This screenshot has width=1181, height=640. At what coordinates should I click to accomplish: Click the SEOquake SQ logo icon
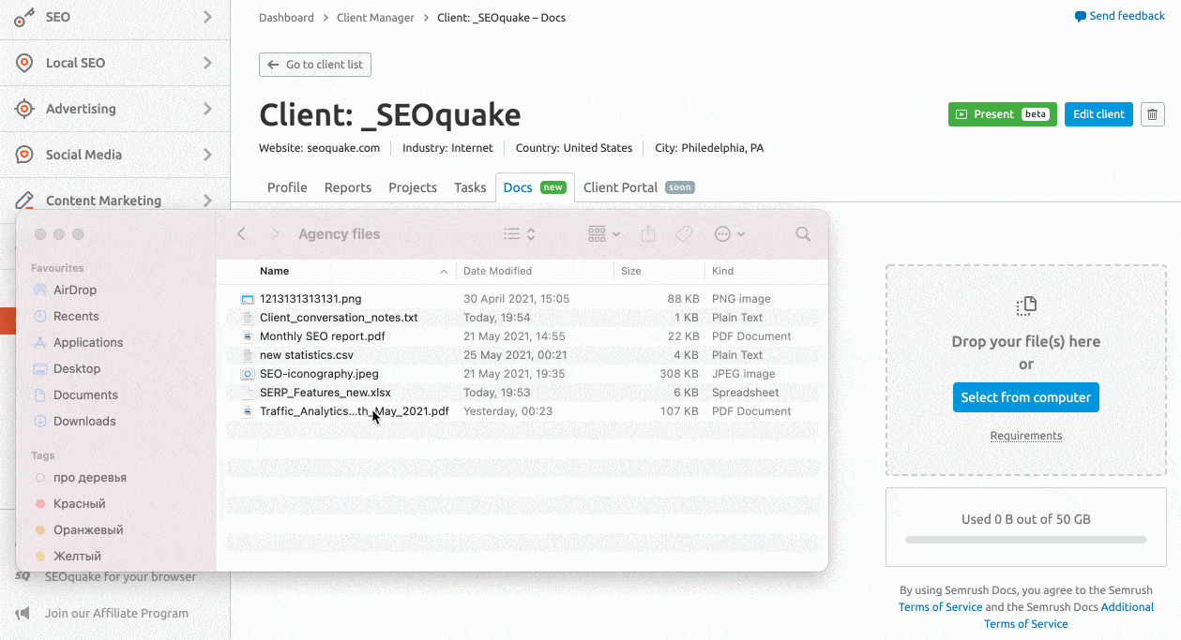pyautogui.click(x=23, y=577)
